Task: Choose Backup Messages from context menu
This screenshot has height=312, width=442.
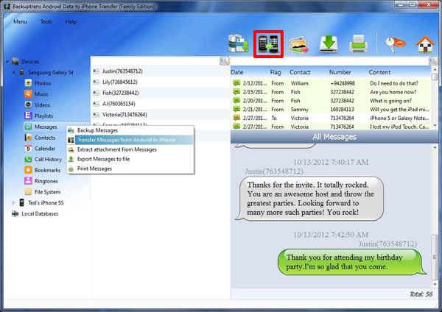Action: click(130, 130)
